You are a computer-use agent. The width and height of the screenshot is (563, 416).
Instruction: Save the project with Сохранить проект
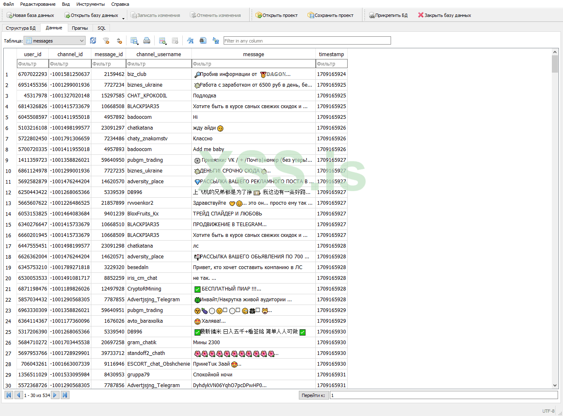click(331, 15)
